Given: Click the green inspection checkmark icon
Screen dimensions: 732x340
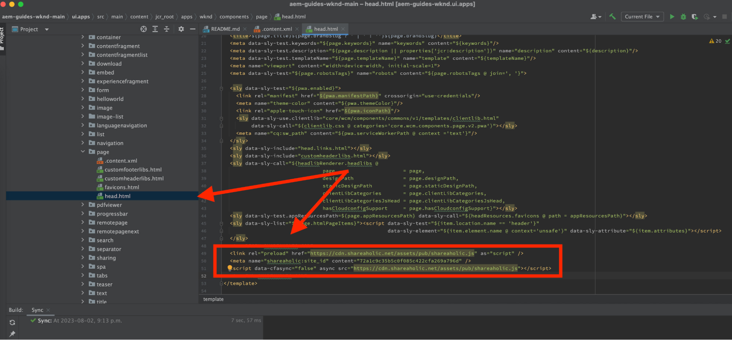Looking at the screenshot, I should pyautogui.click(x=728, y=41).
